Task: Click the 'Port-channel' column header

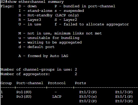Action: point(30,83)
